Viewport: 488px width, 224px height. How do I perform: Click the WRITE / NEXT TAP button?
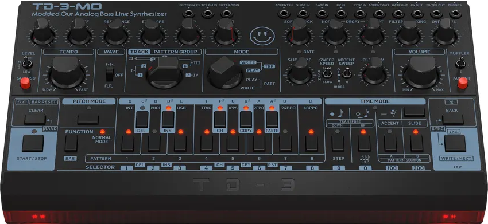pos(455,143)
